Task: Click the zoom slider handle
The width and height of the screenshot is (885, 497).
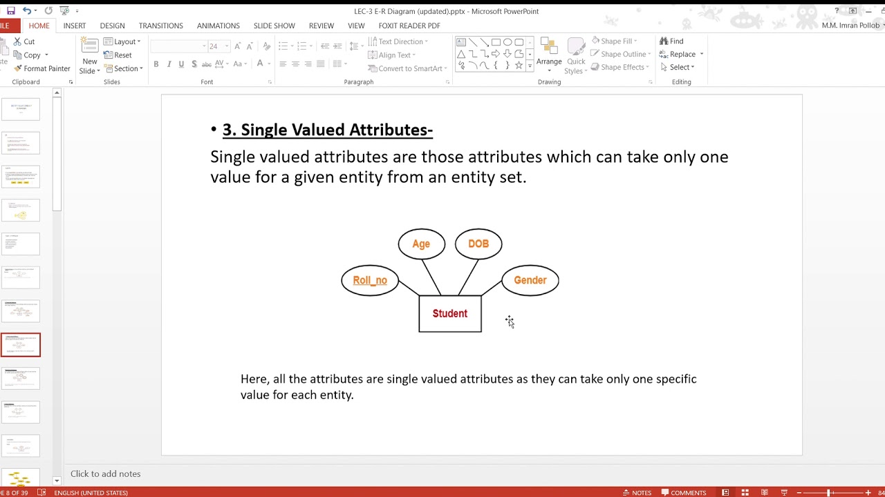Action: pyautogui.click(x=829, y=492)
